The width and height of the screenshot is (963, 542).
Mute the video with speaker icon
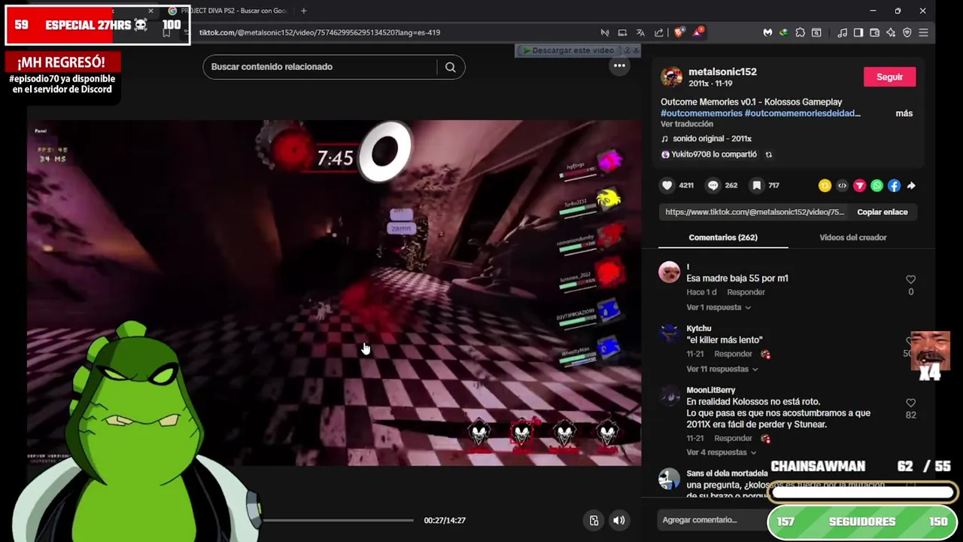(618, 520)
